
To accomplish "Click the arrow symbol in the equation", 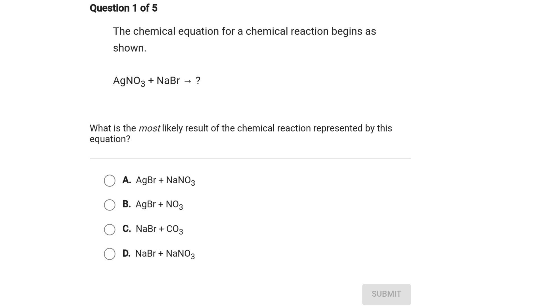I will coord(188,81).
